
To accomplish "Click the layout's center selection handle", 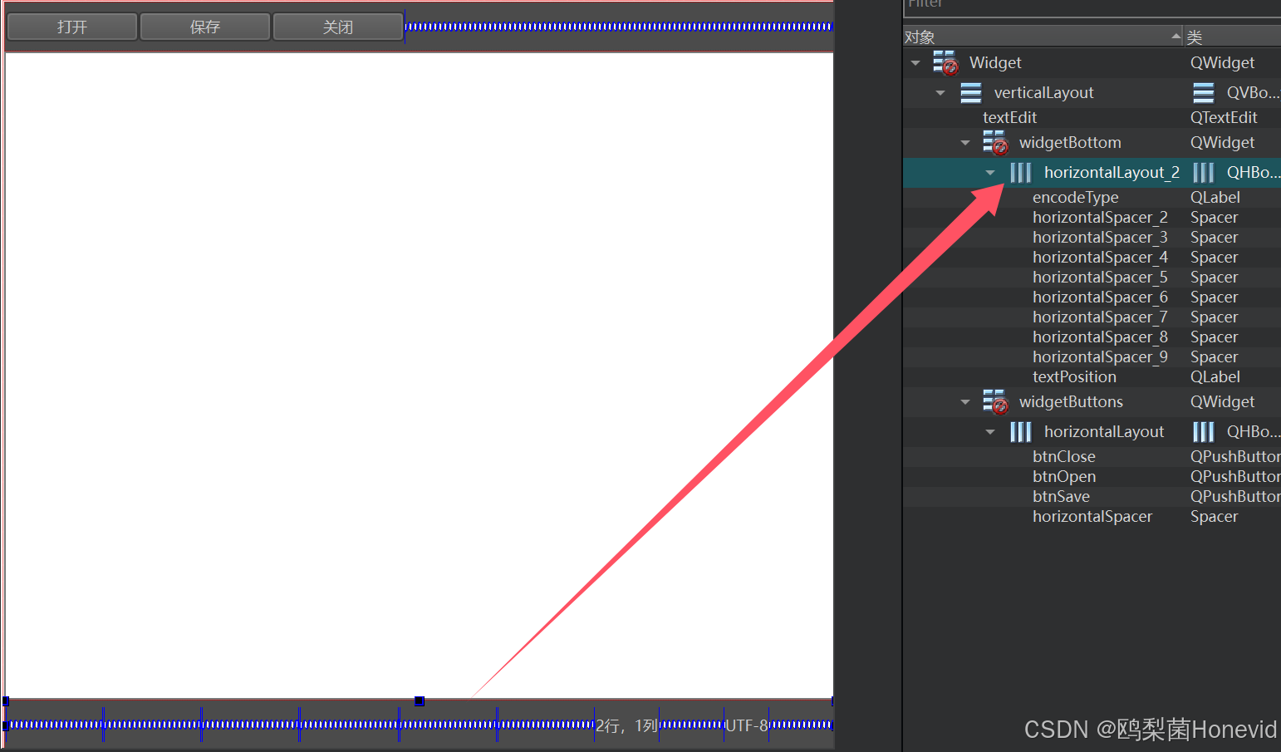I will point(420,701).
